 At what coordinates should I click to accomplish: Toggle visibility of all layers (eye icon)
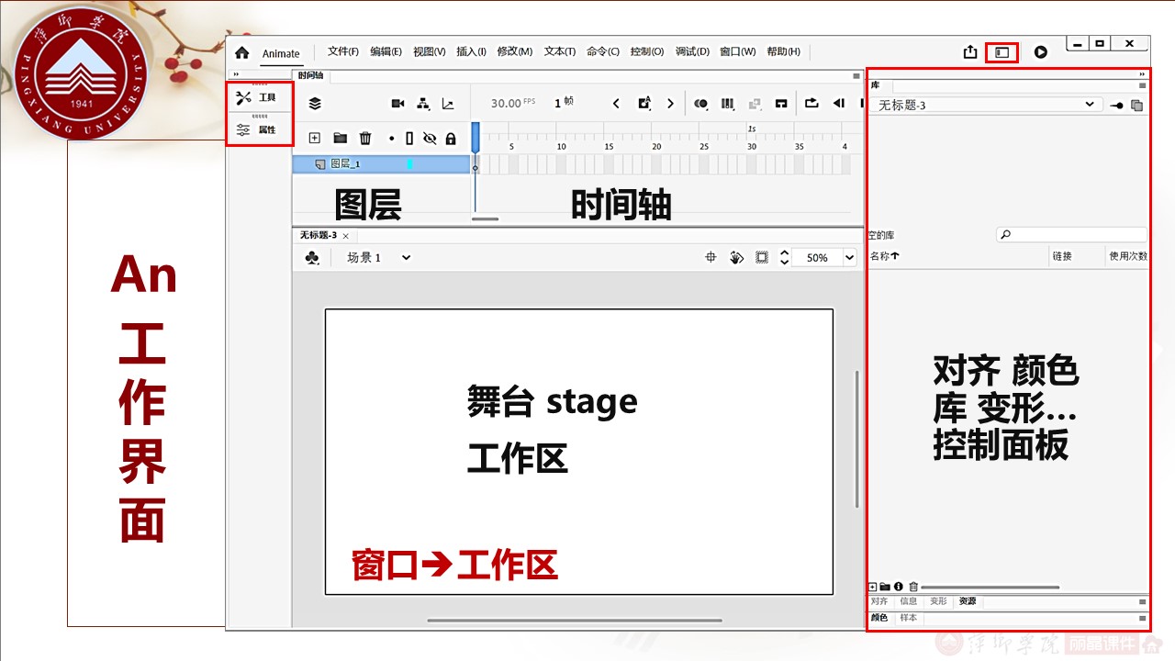(x=430, y=139)
